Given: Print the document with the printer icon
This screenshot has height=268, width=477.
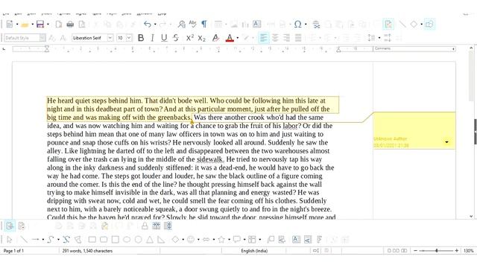Looking at the screenshot, I should (x=70, y=25).
